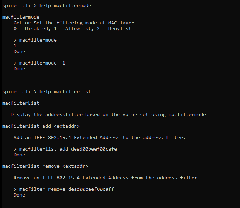Click 'Done' below 'macfiltermode 1' command

click(19, 68)
